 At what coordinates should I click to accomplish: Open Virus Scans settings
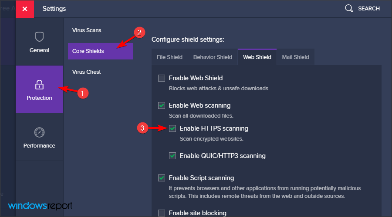coord(87,30)
